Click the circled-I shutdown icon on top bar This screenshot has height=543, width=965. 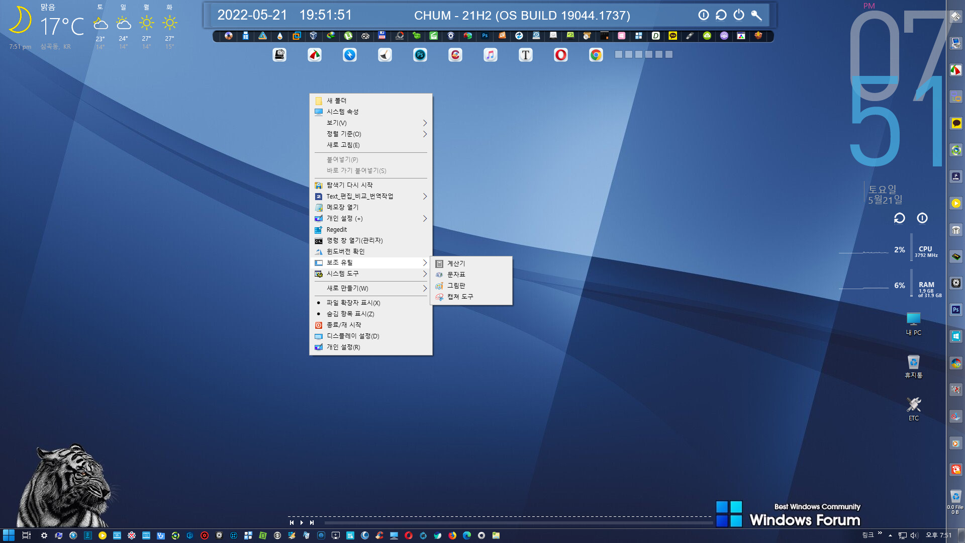click(704, 15)
